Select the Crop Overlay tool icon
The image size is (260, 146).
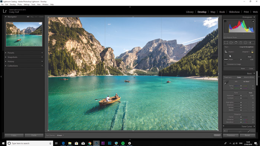coord(226,43)
